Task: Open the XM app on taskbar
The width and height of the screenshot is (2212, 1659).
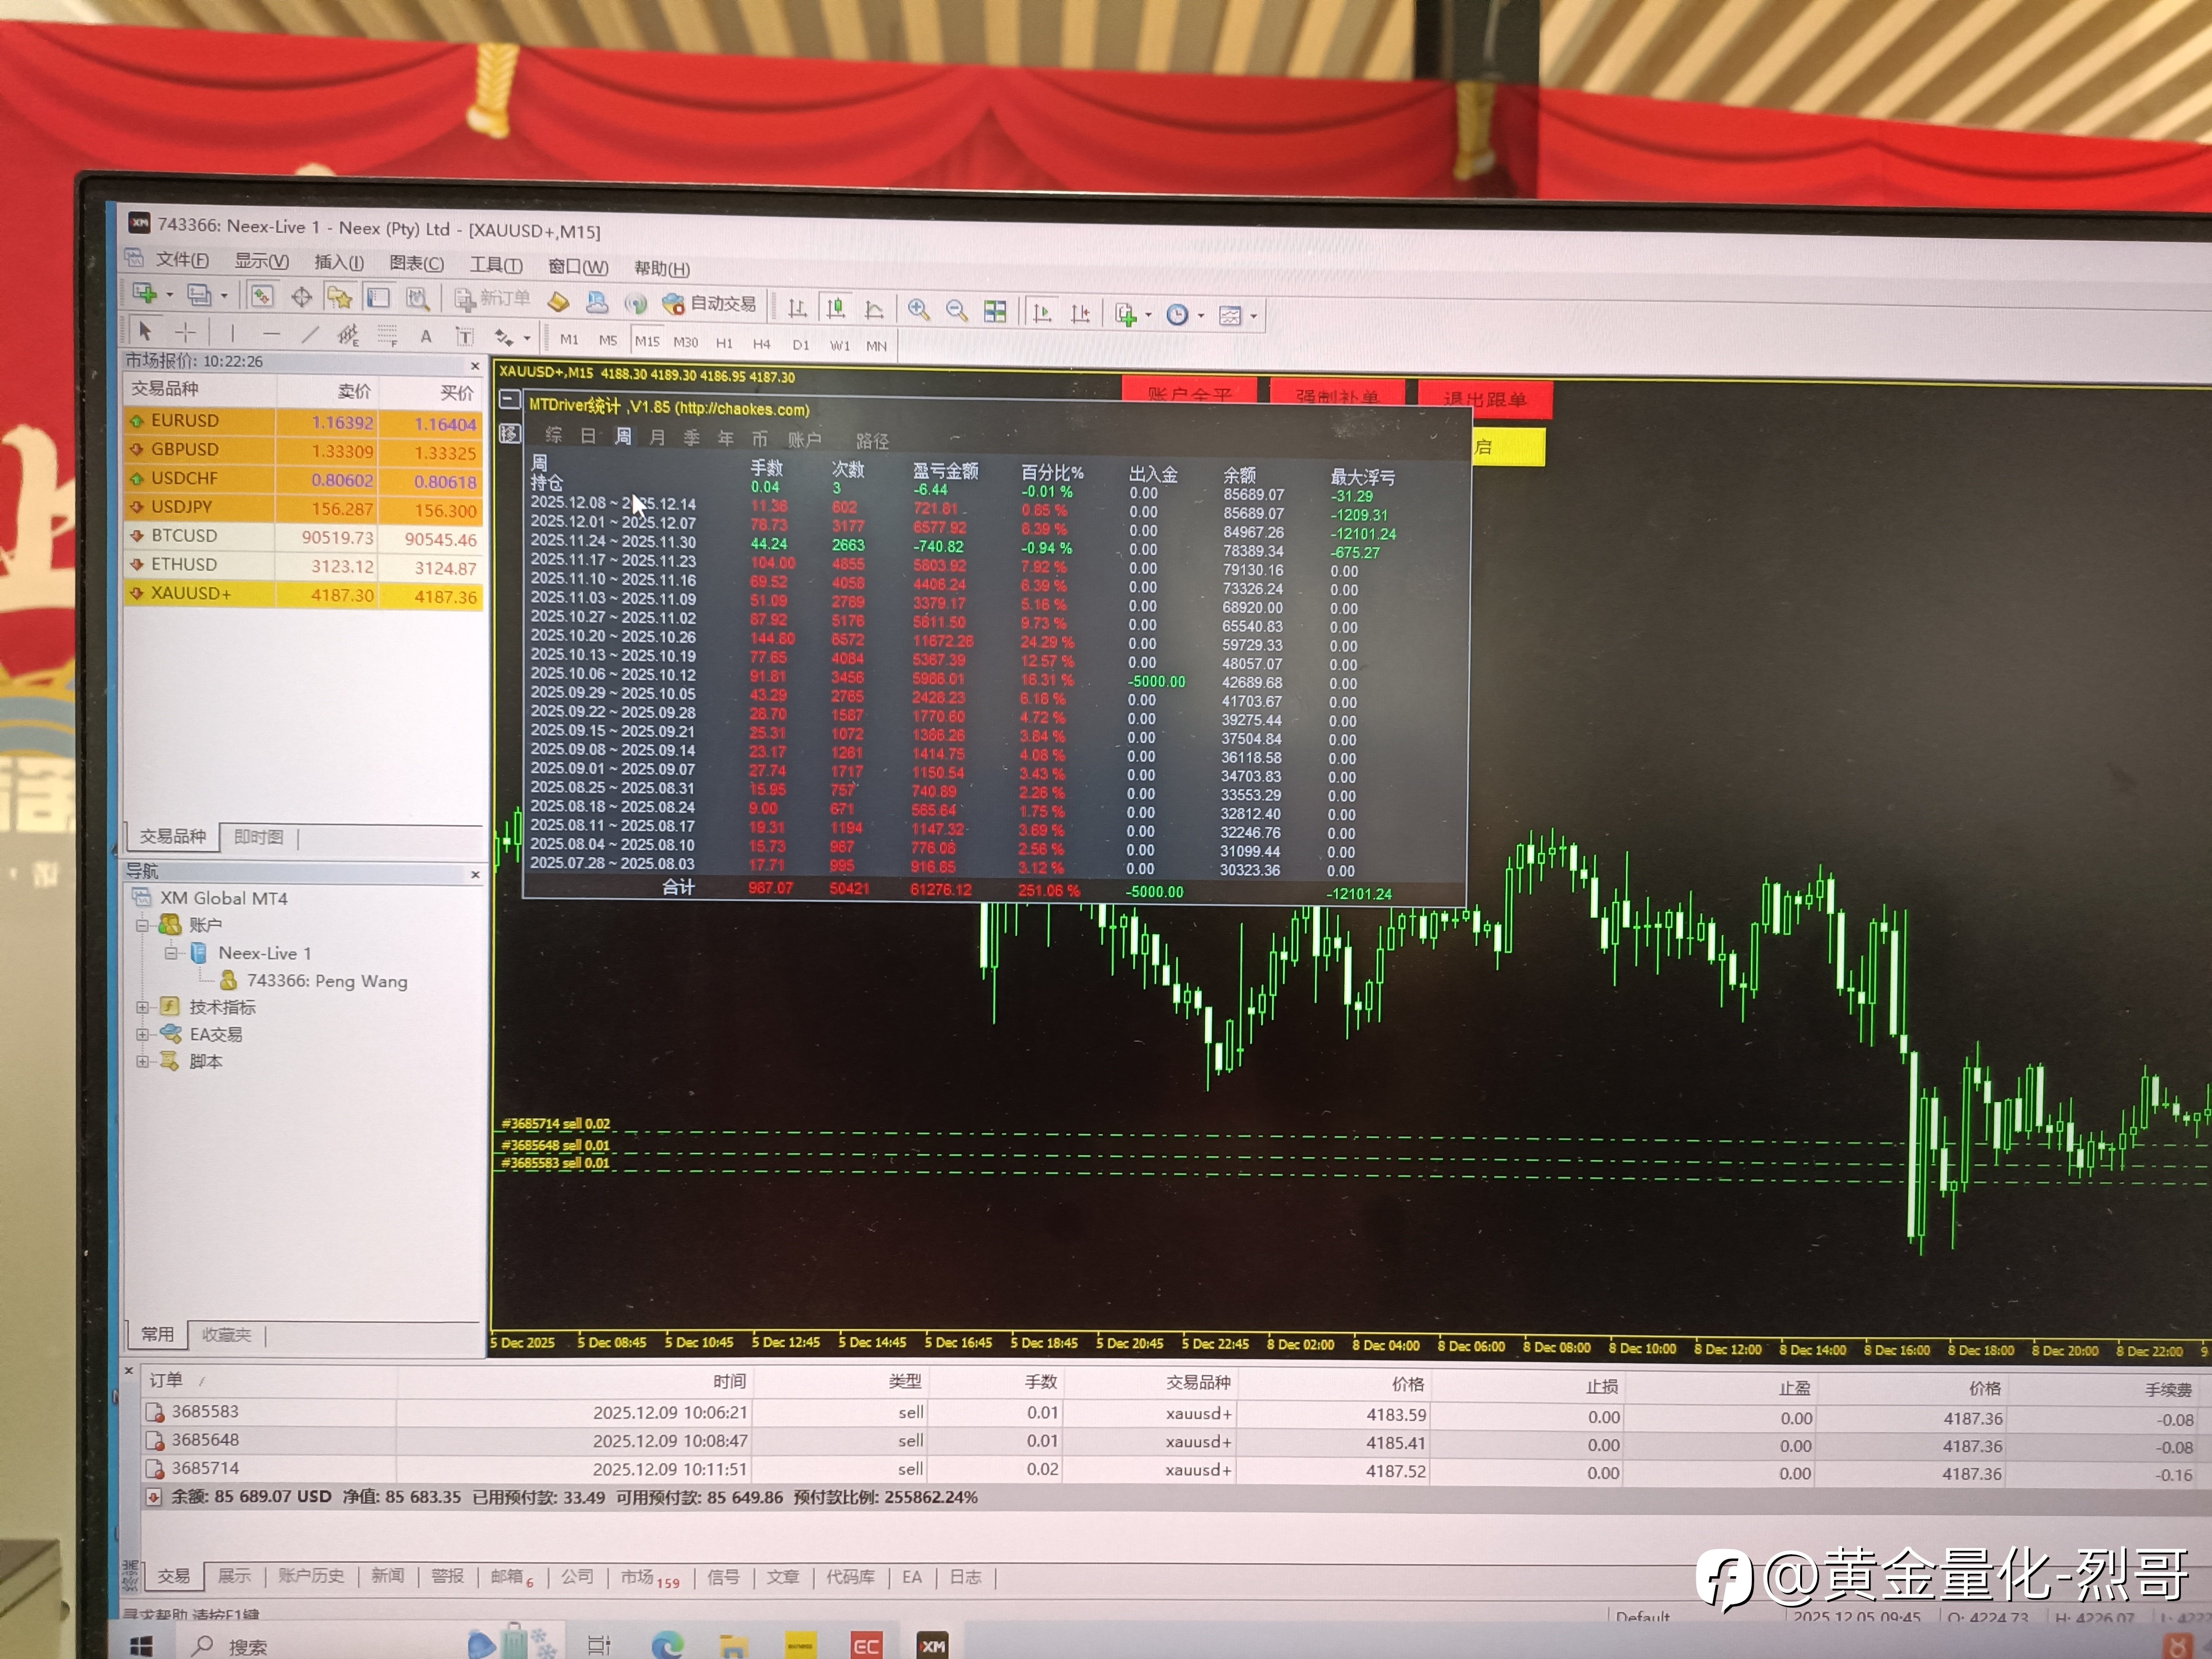Action: (932, 1645)
